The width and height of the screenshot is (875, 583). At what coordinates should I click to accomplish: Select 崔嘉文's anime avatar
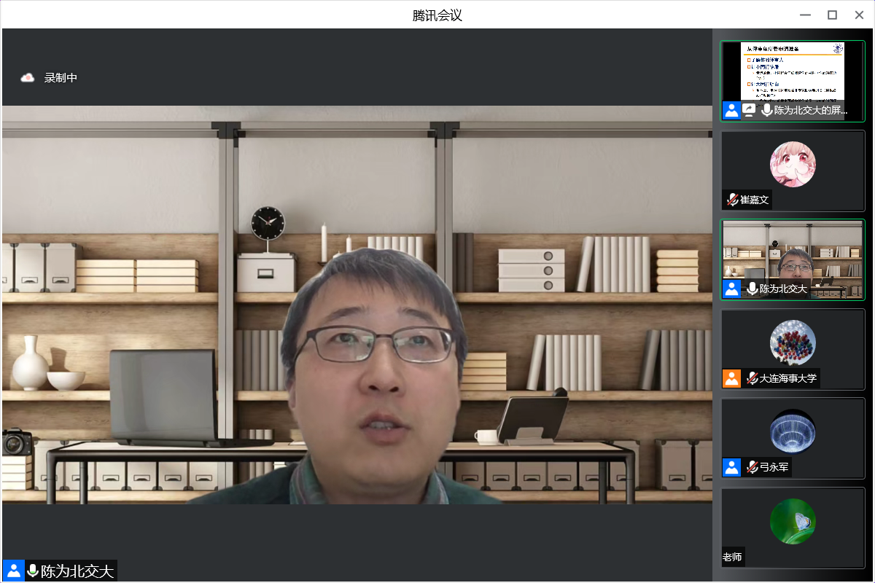793,164
